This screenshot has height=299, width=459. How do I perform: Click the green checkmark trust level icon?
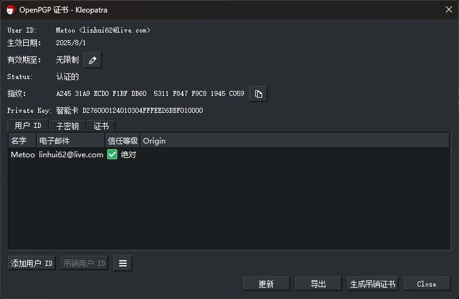[112, 154]
